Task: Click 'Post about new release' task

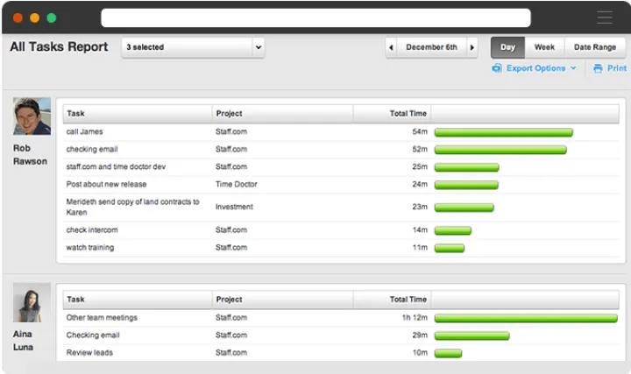Action: tap(106, 184)
